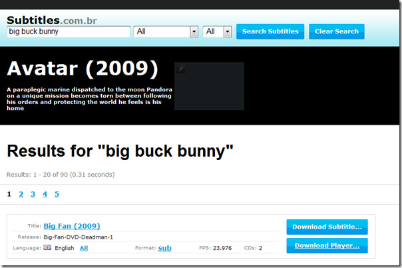The image size is (402, 268).
Task: Click the small icon in the poster corner
Action: coord(181,69)
